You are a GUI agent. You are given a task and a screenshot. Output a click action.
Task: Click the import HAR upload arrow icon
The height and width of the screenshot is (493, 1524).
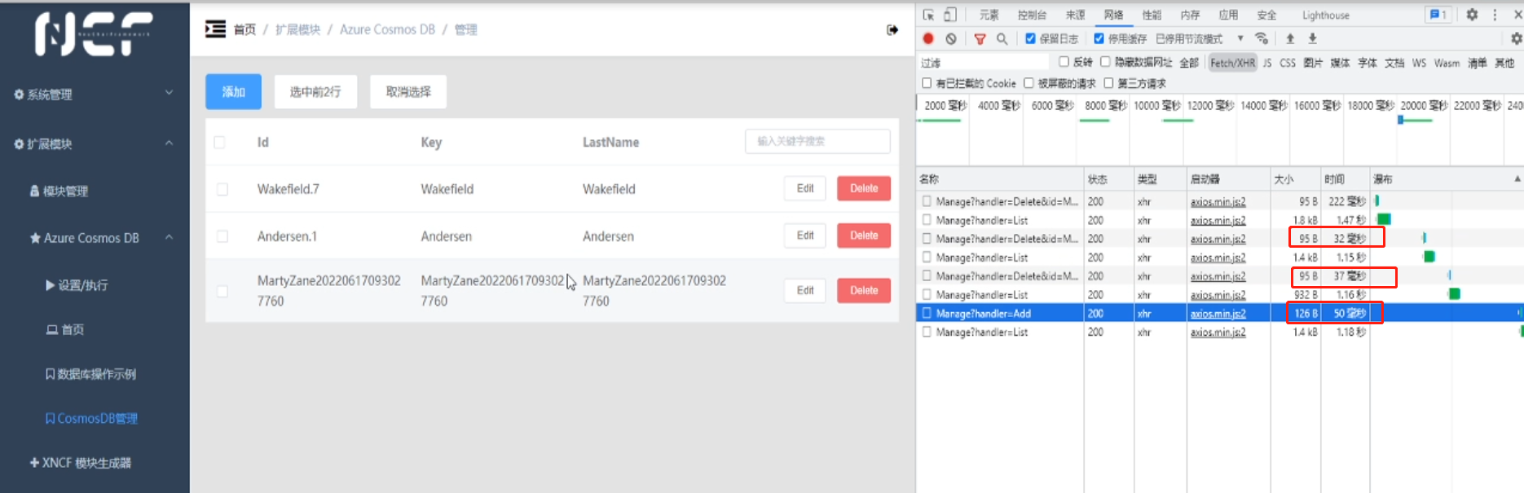(1290, 38)
